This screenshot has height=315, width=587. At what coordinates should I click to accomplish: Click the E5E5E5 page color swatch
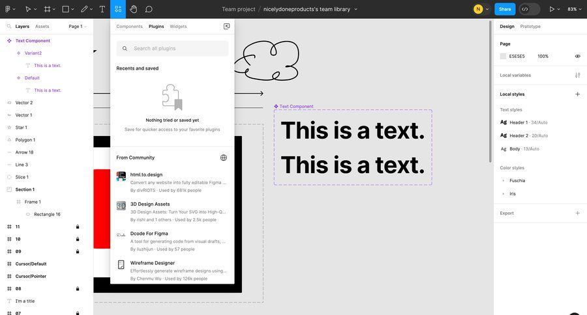tap(503, 56)
